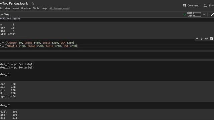Click the int64 dtype in the ages output
This screenshot has height=120, width=214.
click(x=12, y=34)
